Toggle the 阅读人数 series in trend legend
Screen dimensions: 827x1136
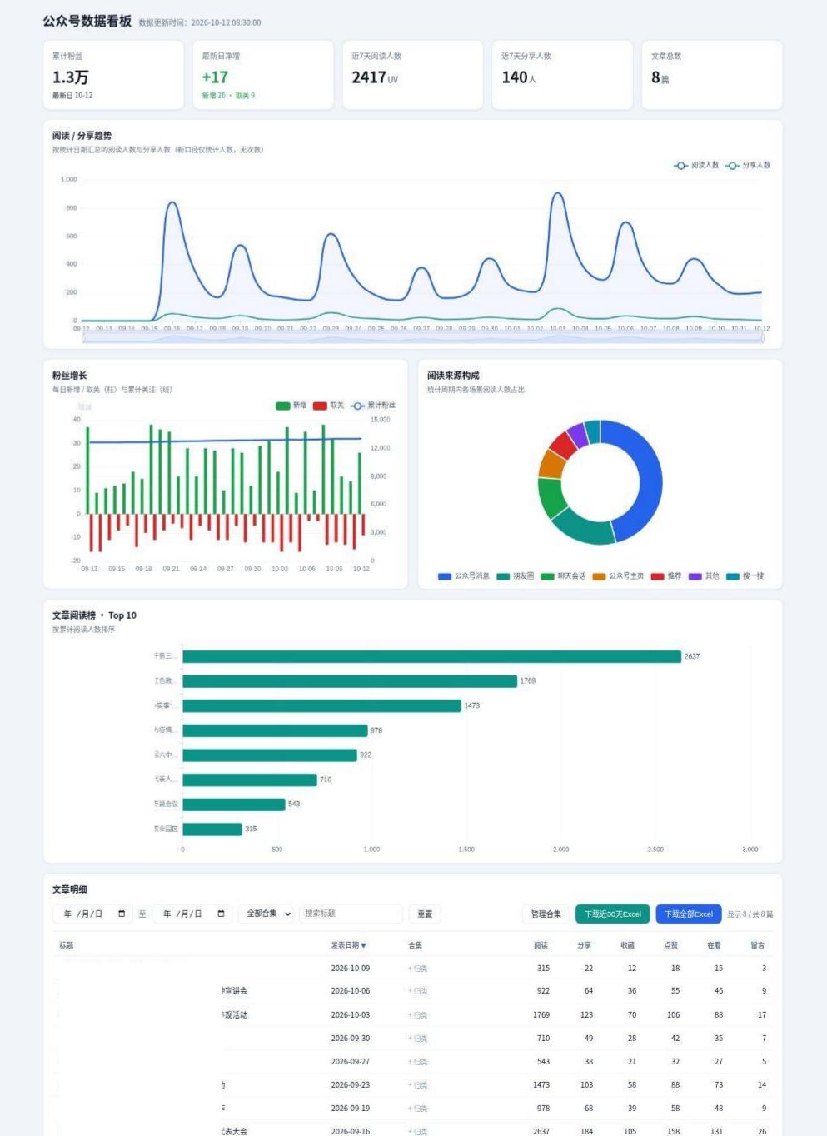click(x=696, y=165)
